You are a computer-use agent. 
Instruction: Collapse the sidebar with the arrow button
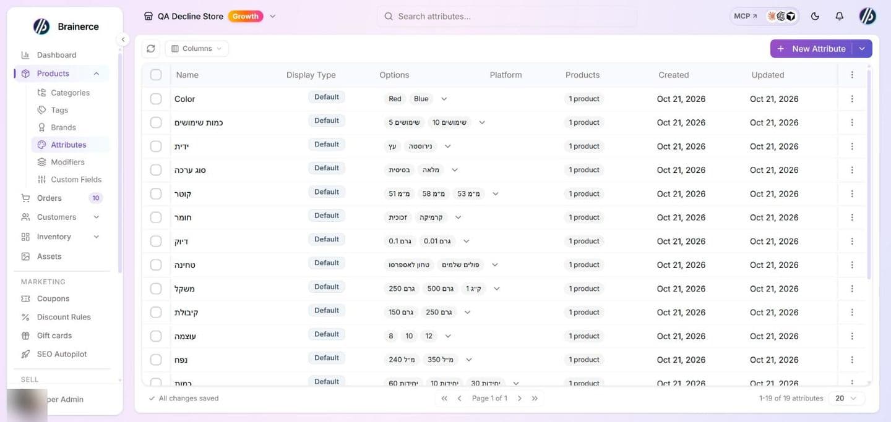123,40
